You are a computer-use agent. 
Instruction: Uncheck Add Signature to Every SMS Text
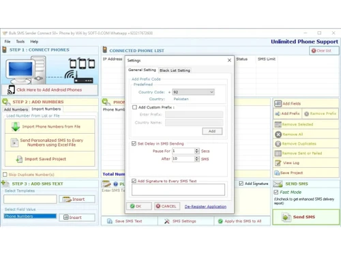pyautogui.click(x=134, y=181)
